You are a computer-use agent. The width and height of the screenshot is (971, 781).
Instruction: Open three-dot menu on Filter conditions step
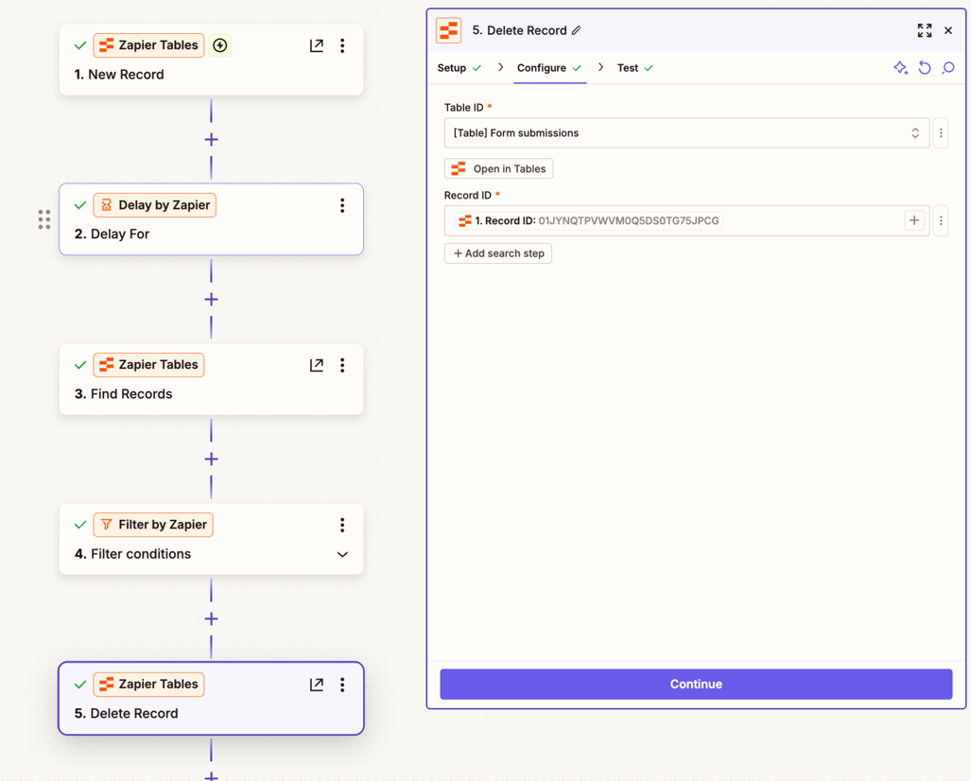[x=342, y=525]
